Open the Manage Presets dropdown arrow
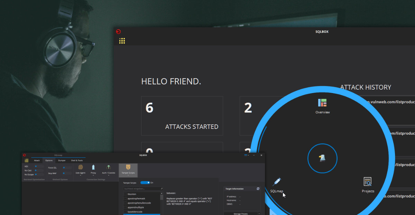 click(x=259, y=214)
